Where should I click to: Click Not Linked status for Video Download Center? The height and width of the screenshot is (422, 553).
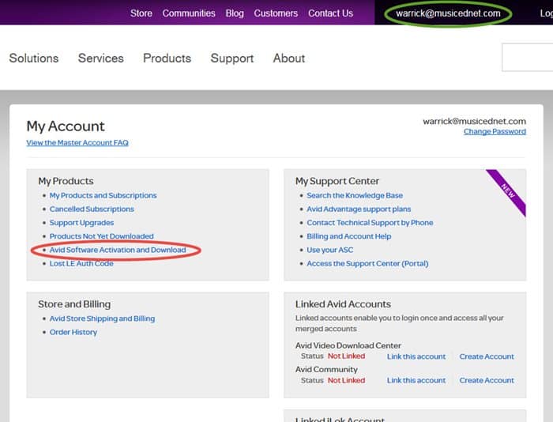tap(346, 356)
